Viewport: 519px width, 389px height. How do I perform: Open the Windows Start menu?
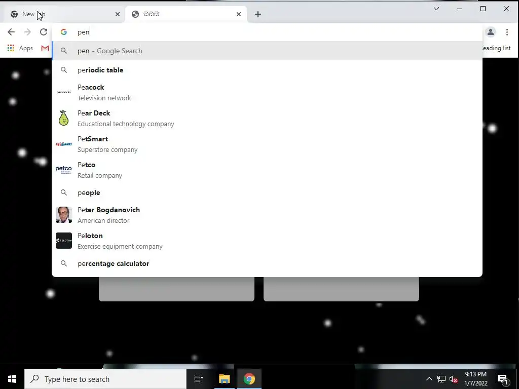[12, 379]
